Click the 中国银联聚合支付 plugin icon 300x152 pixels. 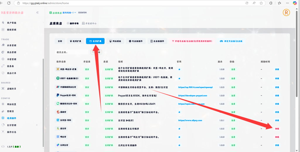(58, 87)
